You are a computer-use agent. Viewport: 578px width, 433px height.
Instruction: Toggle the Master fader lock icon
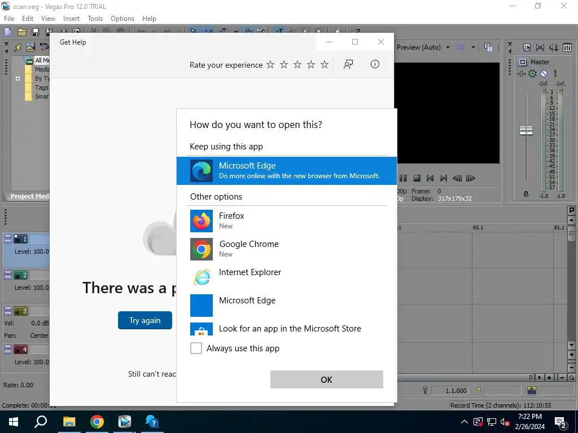[x=526, y=194]
